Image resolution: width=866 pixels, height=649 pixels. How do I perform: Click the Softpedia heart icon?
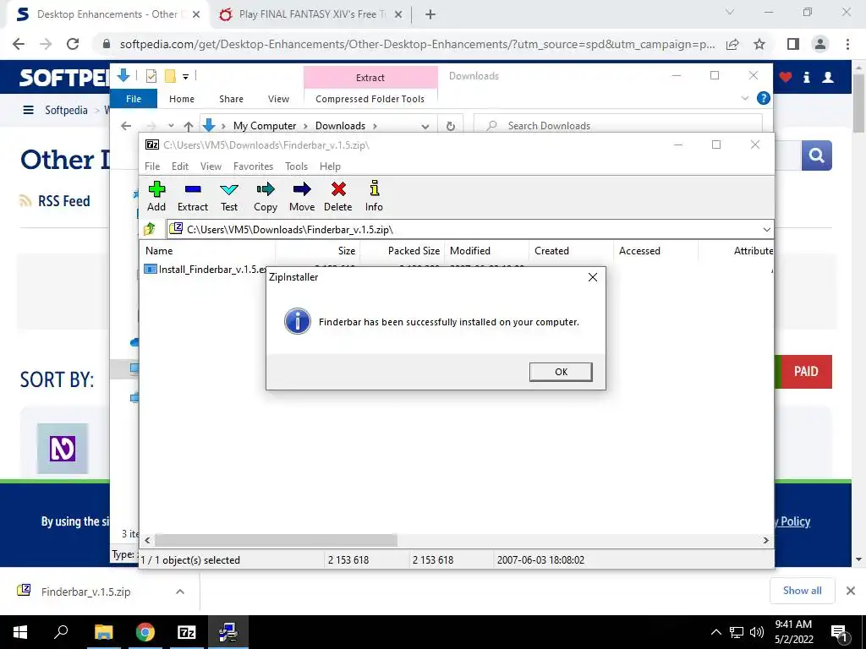(786, 77)
